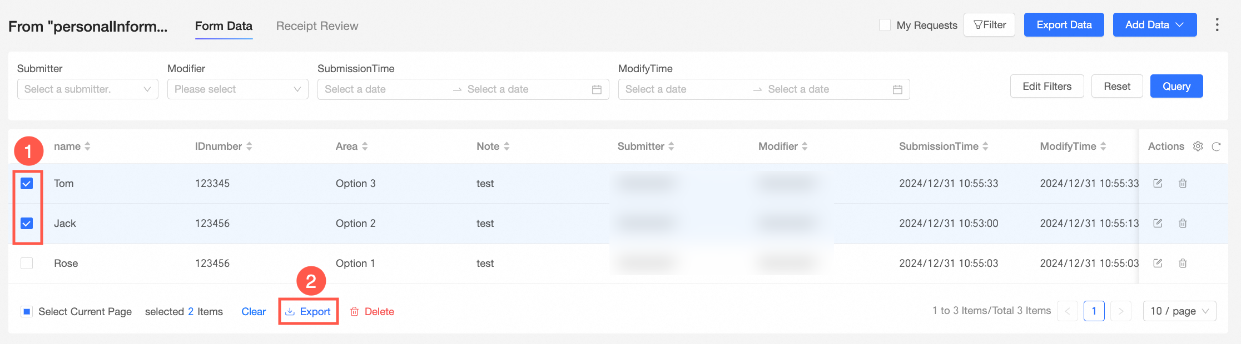This screenshot has height=344, width=1241.
Task: Click the delete trash icon for Jack's row
Action: 1183,224
